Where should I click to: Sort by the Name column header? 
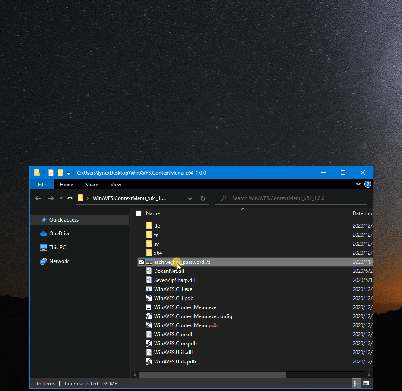click(x=153, y=213)
